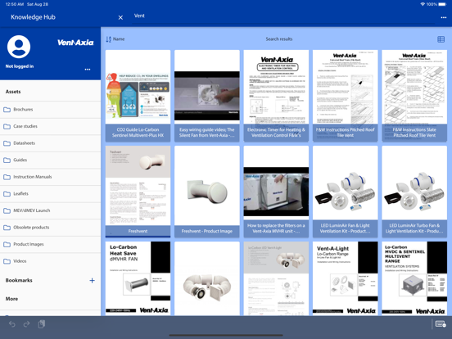Select the More section heading

pyautogui.click(x=11, y=299)
